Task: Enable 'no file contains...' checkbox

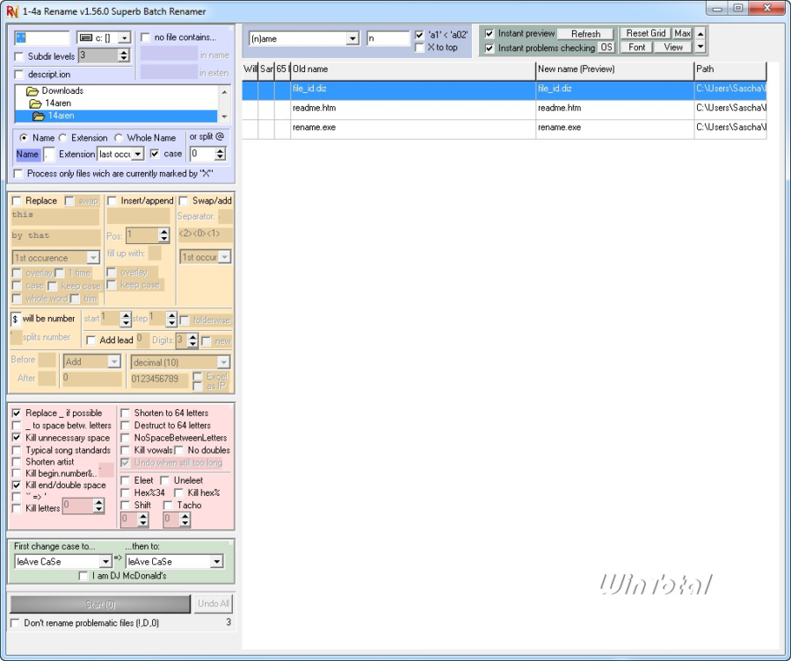Action: [145, 37]
